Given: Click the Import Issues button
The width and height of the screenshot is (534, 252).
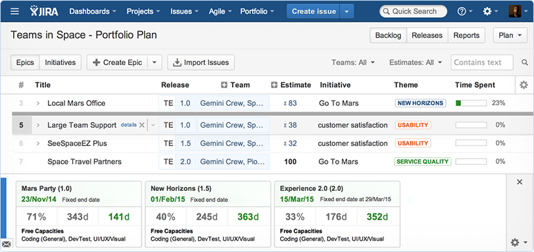Looking at the screenshot, I should coord(201,63).
